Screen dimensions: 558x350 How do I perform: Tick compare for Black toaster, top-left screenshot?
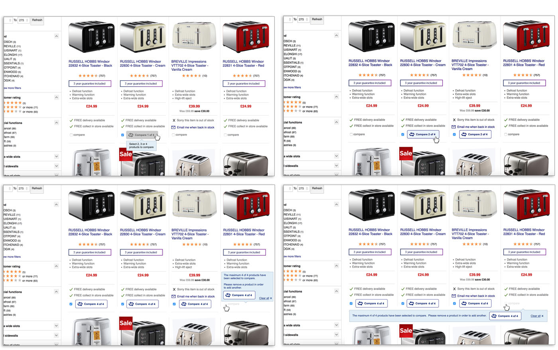71,135
